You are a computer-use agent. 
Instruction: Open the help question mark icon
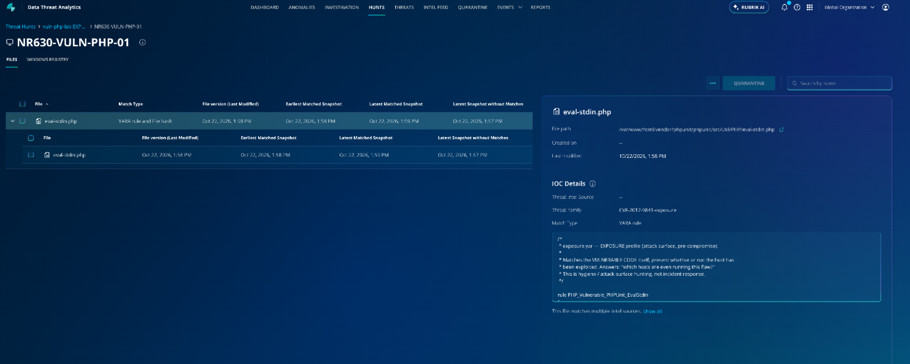[797, 7]
